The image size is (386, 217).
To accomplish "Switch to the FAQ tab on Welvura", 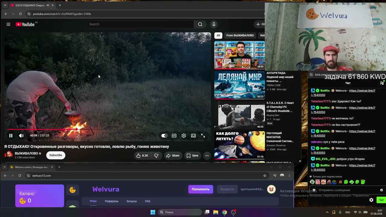I will (147, 201).
